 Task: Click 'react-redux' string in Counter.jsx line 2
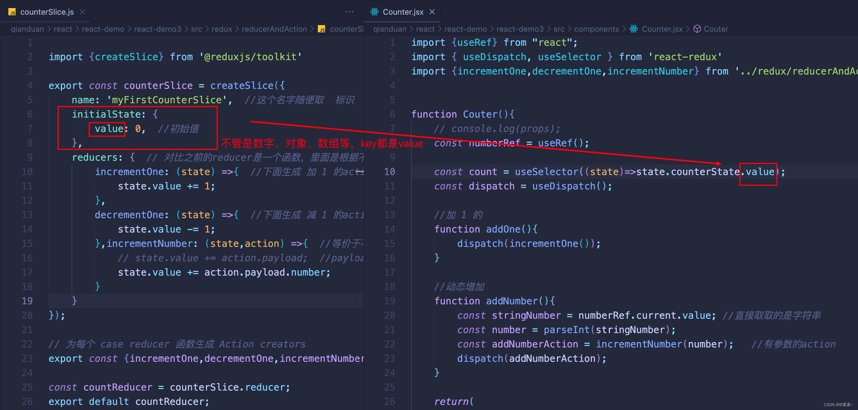(x=685, y=57)
